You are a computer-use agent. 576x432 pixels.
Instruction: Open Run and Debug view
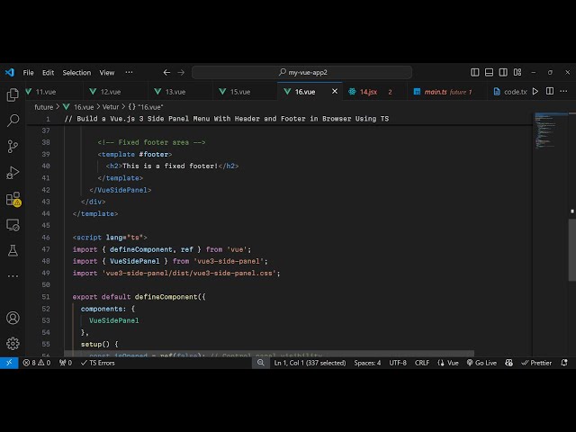point(13,172)
